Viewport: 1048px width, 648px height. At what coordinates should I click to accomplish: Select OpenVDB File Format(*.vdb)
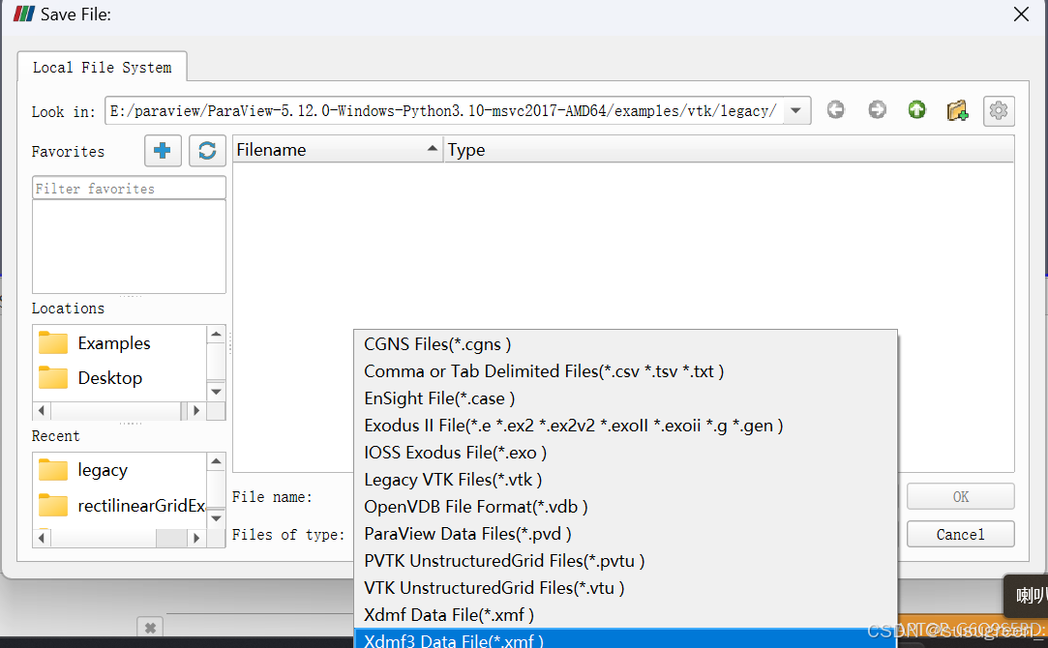(x=625, y=507)
